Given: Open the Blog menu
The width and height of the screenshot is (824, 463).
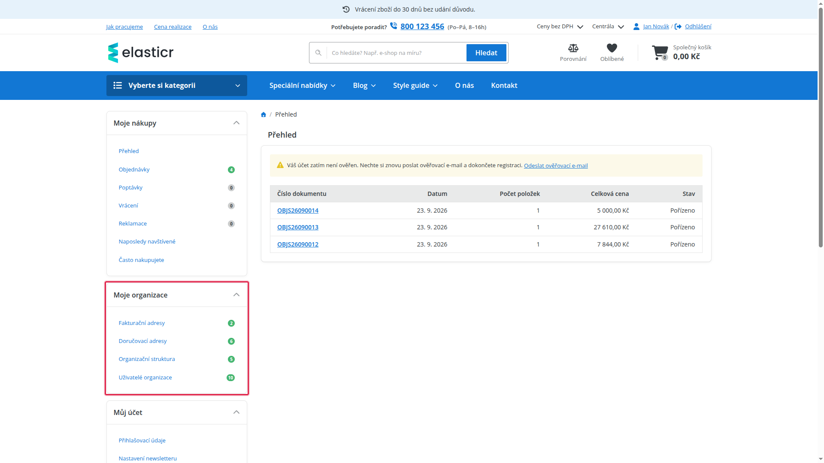Looking at the screenshot, I should [x=364, y=85].
